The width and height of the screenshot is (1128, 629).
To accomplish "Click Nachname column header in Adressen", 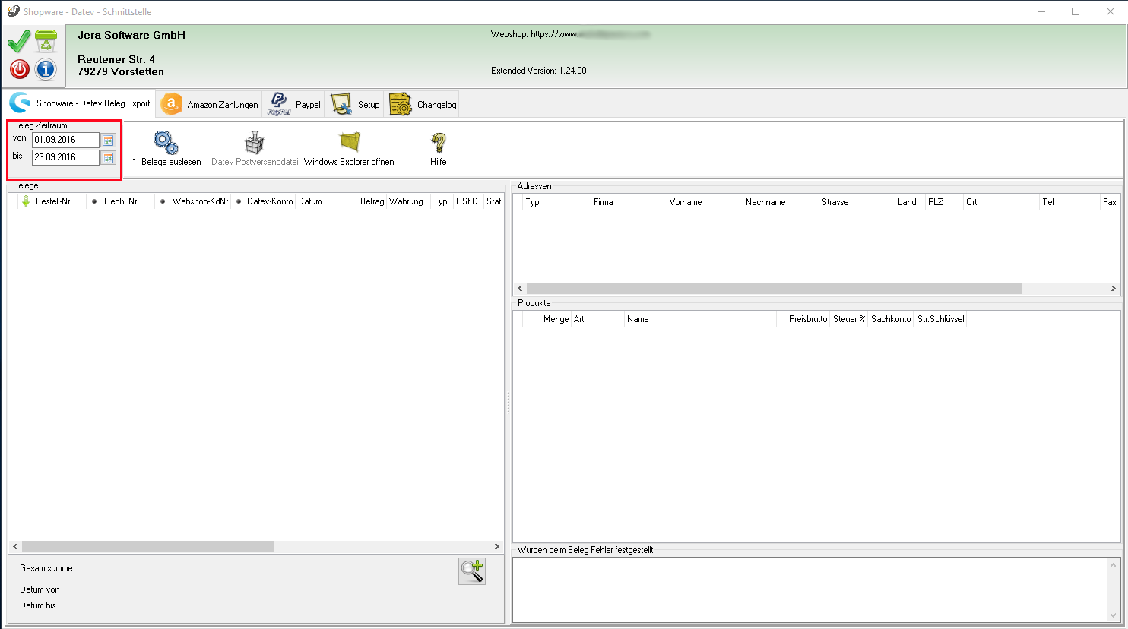I will tap(765, 203).
